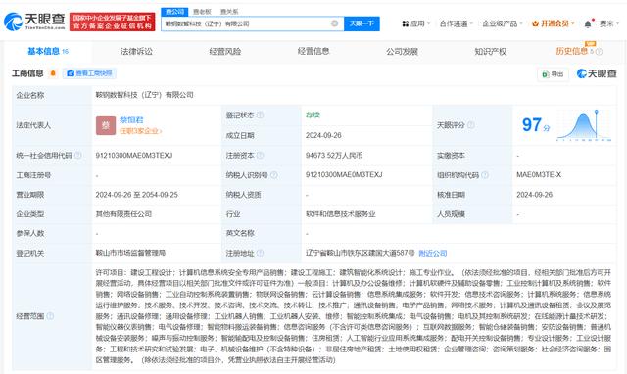The height and width of the screenshot is (374, 627).
Task: Open the 历史信息 tab
Action: click(579, 51)
